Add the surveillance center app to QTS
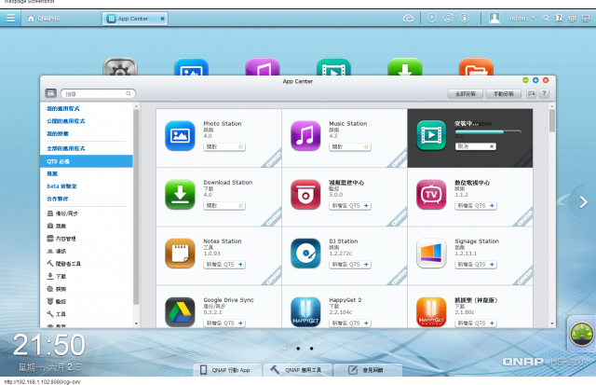Viewport: 596px width, 385px height. pos(350,206)
